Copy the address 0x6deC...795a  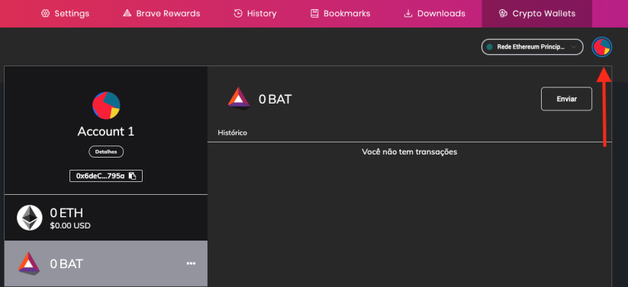pos(106,176)
